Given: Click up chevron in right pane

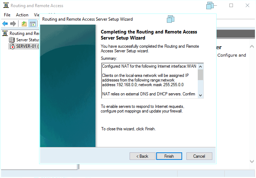Looking at the screenshot, I should click(252, 47).
